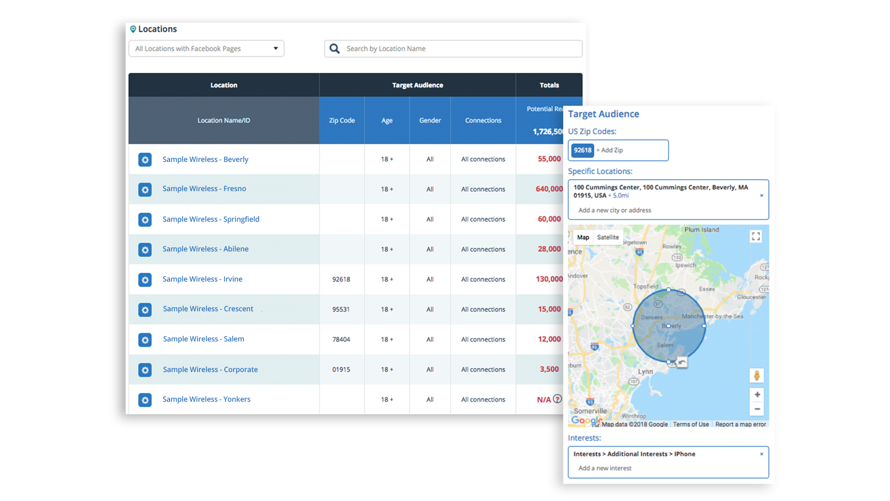Switch map to Map view

[x=583, y=237]
